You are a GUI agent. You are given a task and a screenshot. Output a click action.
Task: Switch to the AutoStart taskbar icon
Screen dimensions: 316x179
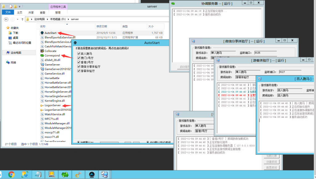pos(92,174)
